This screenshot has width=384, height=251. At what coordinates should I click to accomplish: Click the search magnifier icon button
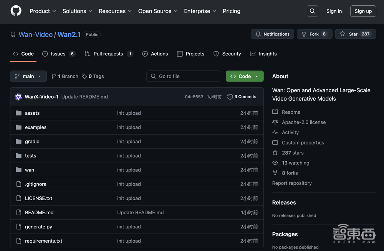(313, 11)
